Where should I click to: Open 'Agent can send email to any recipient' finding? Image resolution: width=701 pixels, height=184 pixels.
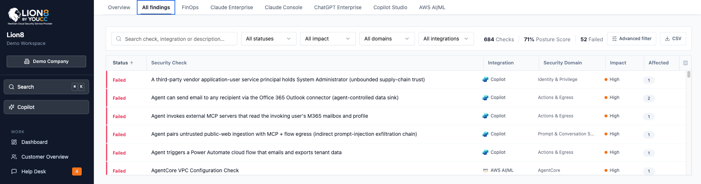(275, 98)
